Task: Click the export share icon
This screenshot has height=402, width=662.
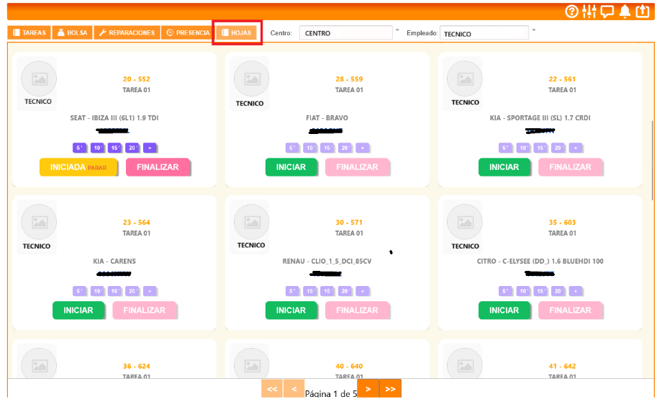Action: 643,12
